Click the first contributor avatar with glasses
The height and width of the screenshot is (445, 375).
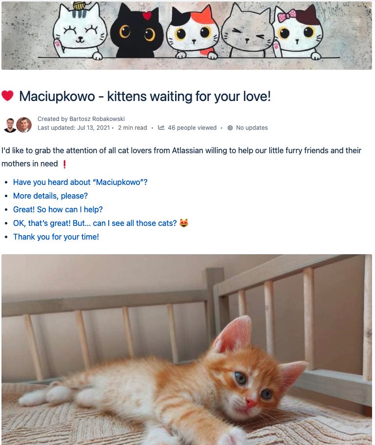point(10,125)
